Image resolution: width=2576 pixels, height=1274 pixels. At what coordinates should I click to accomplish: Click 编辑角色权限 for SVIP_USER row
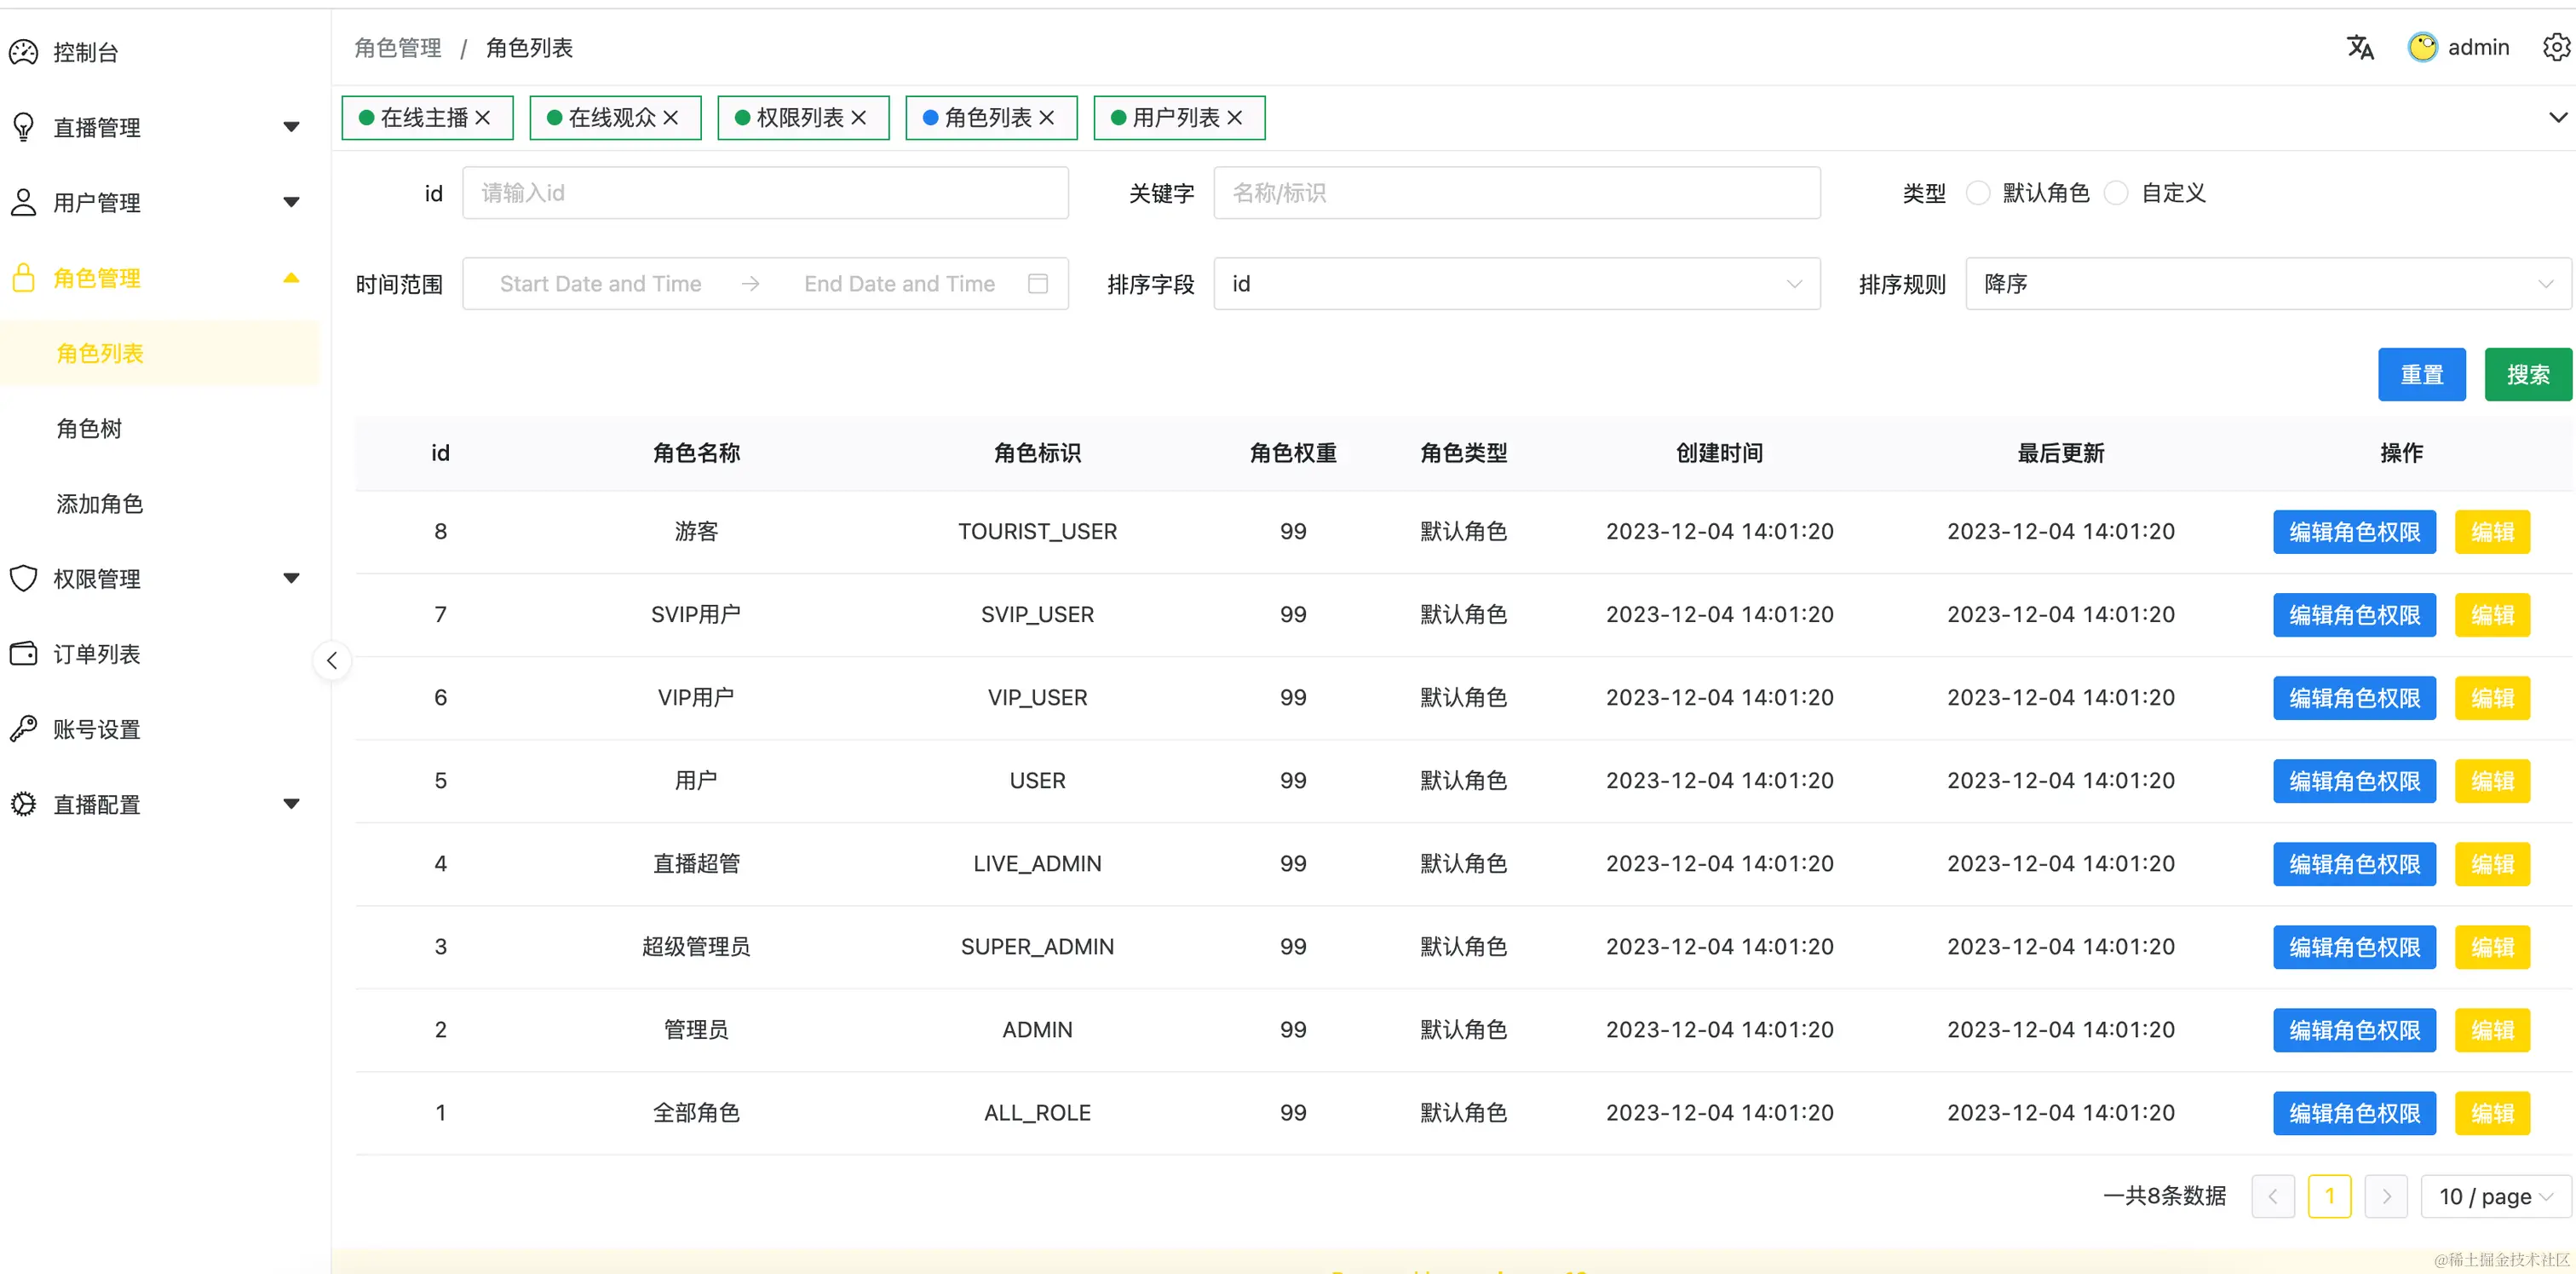(x=2354, y=614)
